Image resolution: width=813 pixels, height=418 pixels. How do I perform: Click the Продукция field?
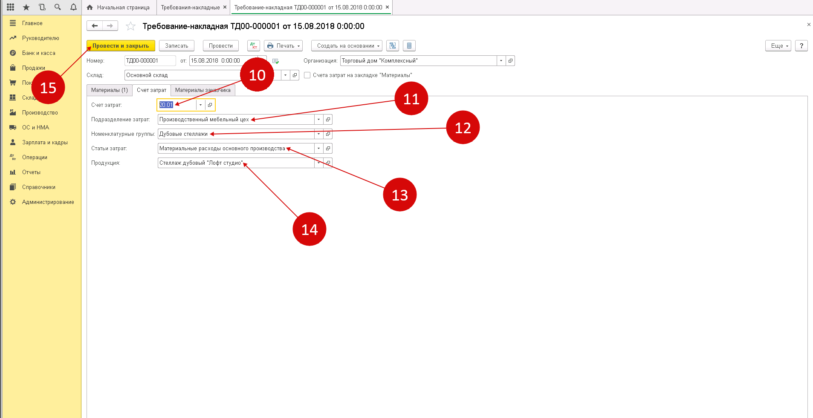(x=236, y=163)
